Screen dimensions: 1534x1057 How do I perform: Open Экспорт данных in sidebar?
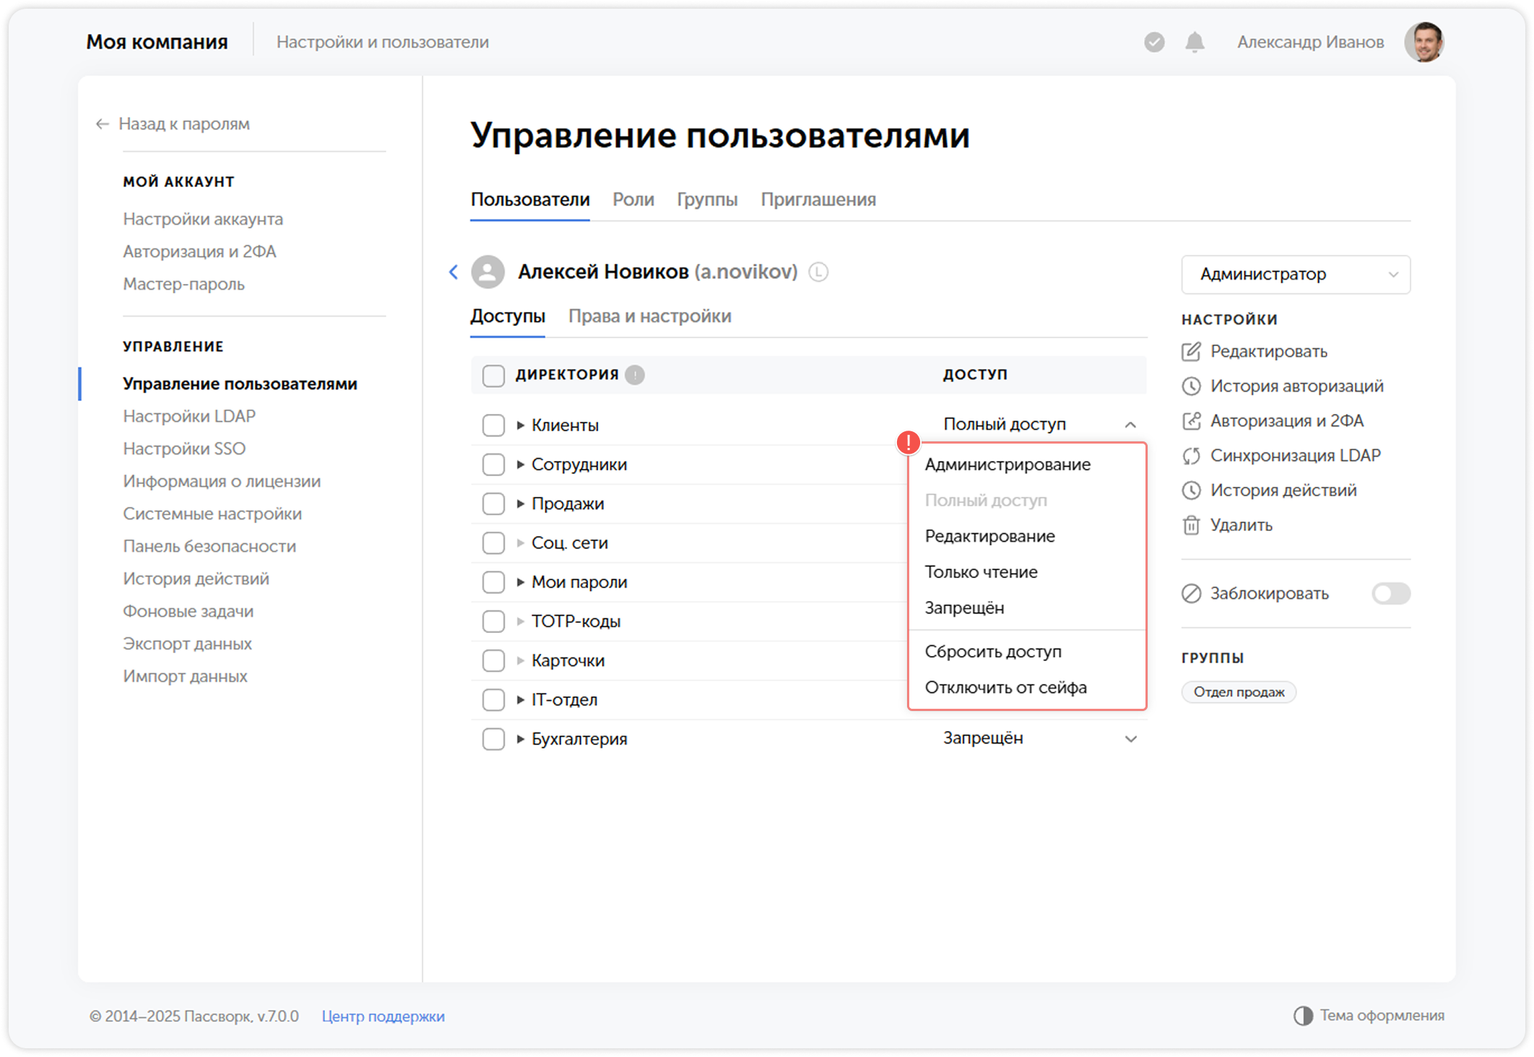pos(187,644)
